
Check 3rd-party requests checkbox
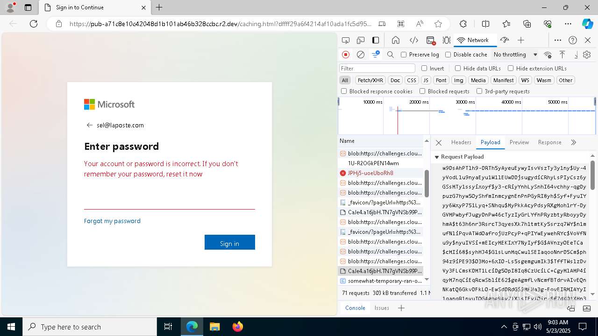pyautogui.click(x=479, y=91)
